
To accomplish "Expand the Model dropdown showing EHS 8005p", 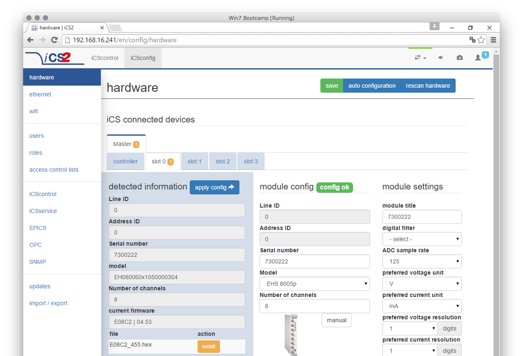I will 314,284.
